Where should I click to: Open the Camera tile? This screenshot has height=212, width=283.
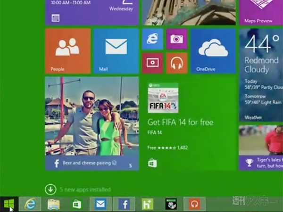pyautogui.click(x=177, y=39)
